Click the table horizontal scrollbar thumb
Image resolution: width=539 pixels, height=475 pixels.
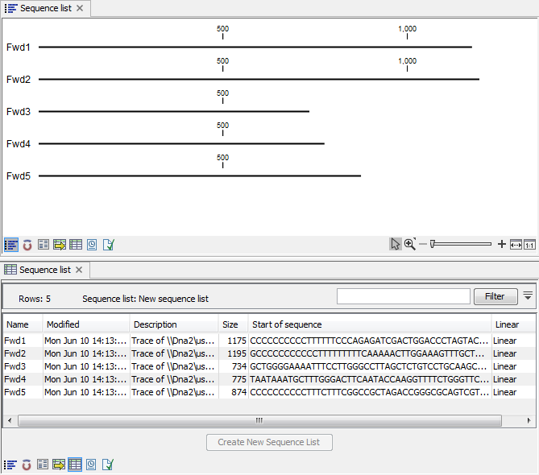tap(259, 421)
